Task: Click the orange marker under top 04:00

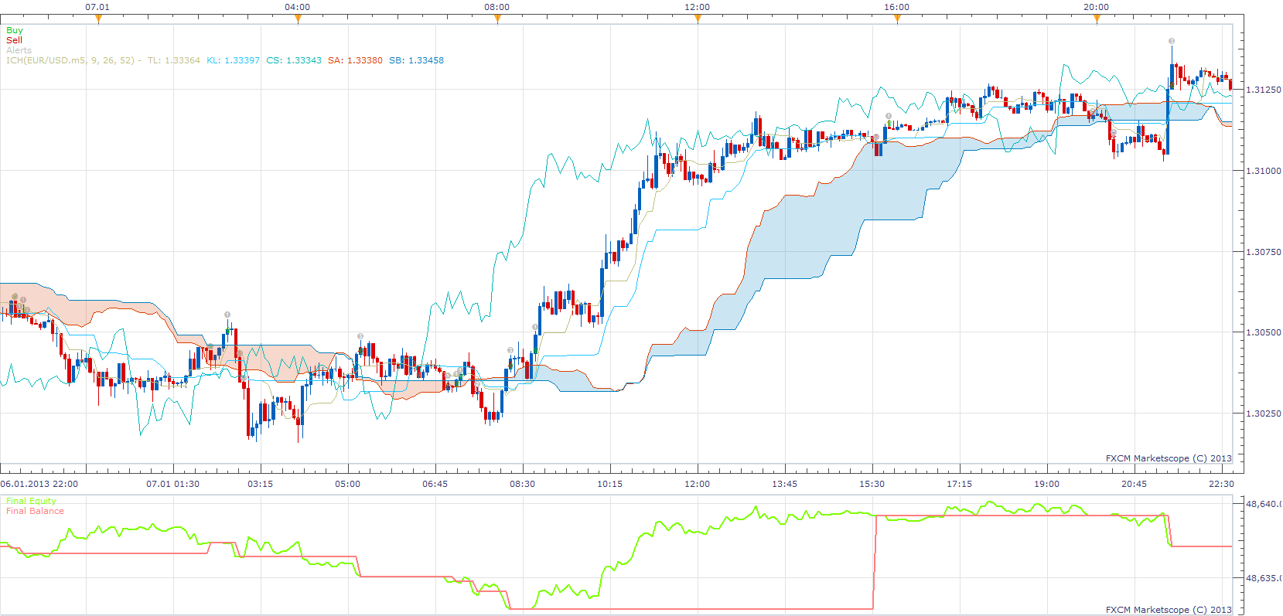Action: coord(298,19)
